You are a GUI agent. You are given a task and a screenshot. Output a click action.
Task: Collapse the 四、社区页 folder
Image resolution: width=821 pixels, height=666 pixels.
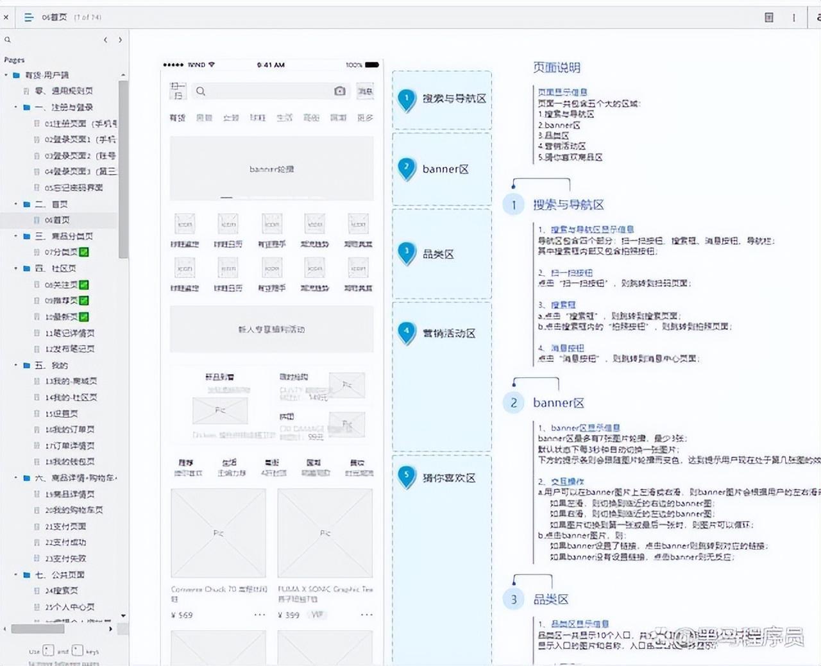(x=16, y=268)
